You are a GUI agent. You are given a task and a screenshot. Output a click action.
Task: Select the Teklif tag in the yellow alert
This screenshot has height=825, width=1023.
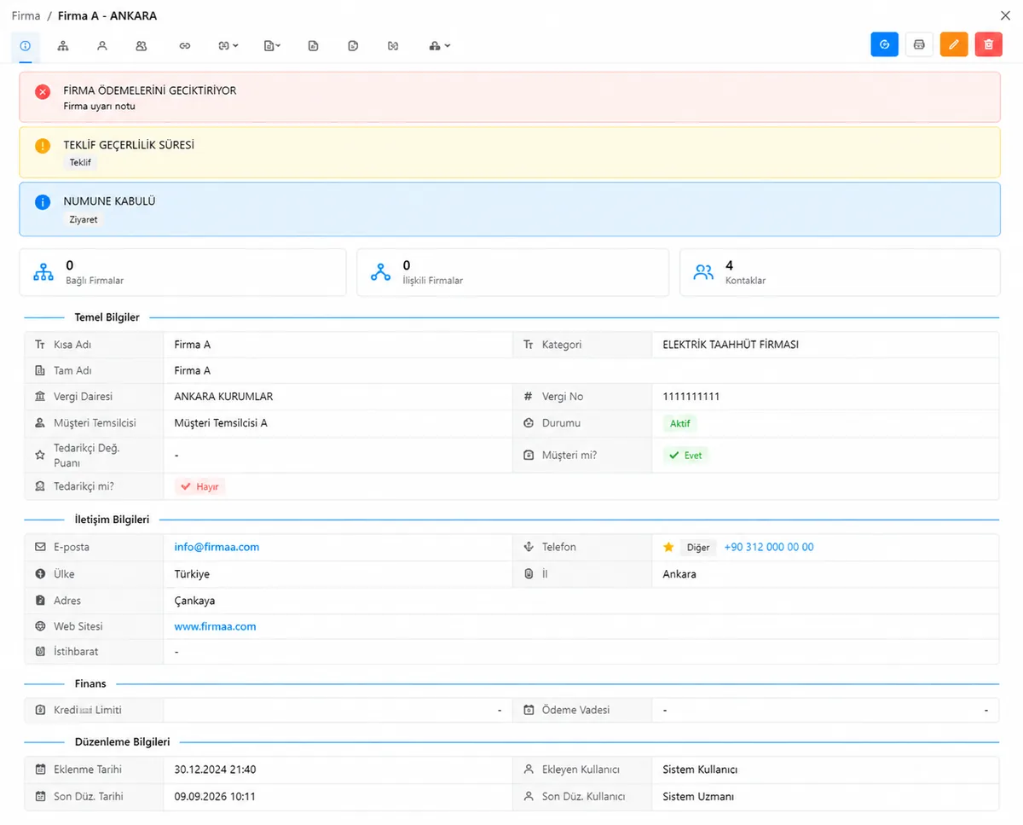80,162
